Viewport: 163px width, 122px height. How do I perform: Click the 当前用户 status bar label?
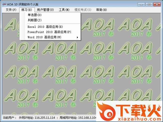pyautogui.click(x=10, y=118)
